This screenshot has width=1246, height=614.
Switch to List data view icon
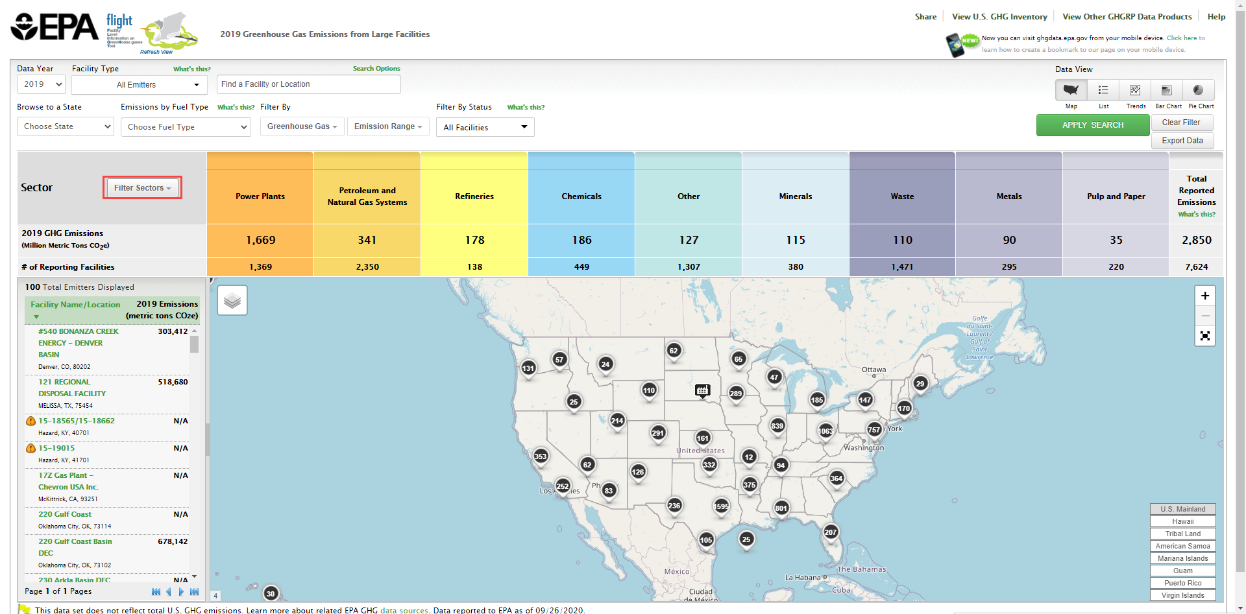pyautogui.click(x=1103, y=90)
